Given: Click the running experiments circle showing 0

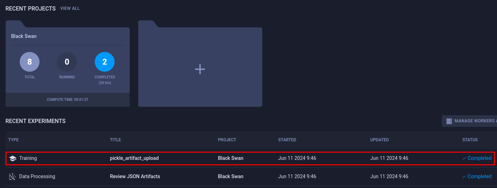Looking at the screenshot, I should click(67, 62).
